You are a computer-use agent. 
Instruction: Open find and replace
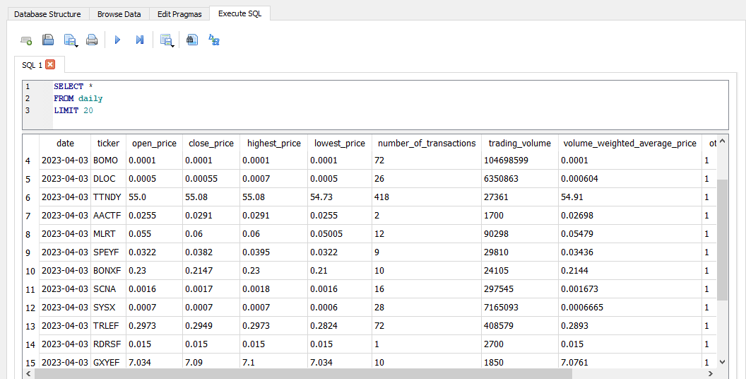click(214, 40)
